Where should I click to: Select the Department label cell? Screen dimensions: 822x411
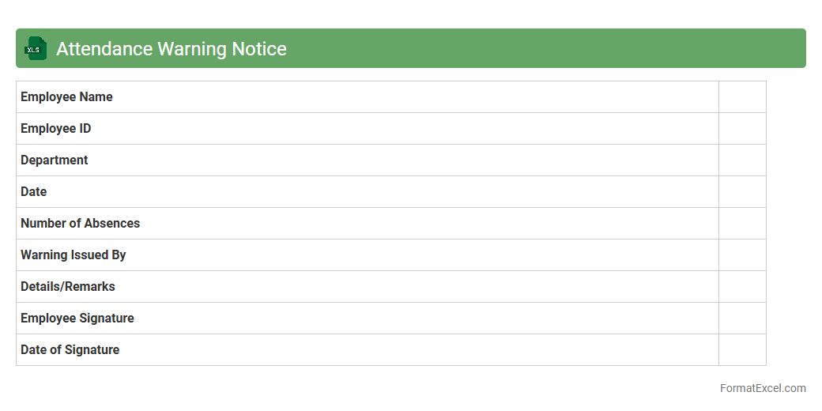pos(54,160)
